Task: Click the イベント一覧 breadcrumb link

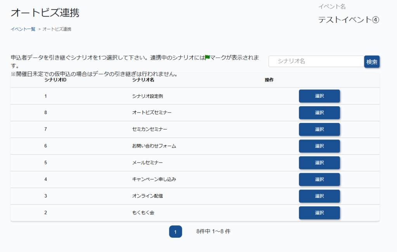Action: pos(23,29)
